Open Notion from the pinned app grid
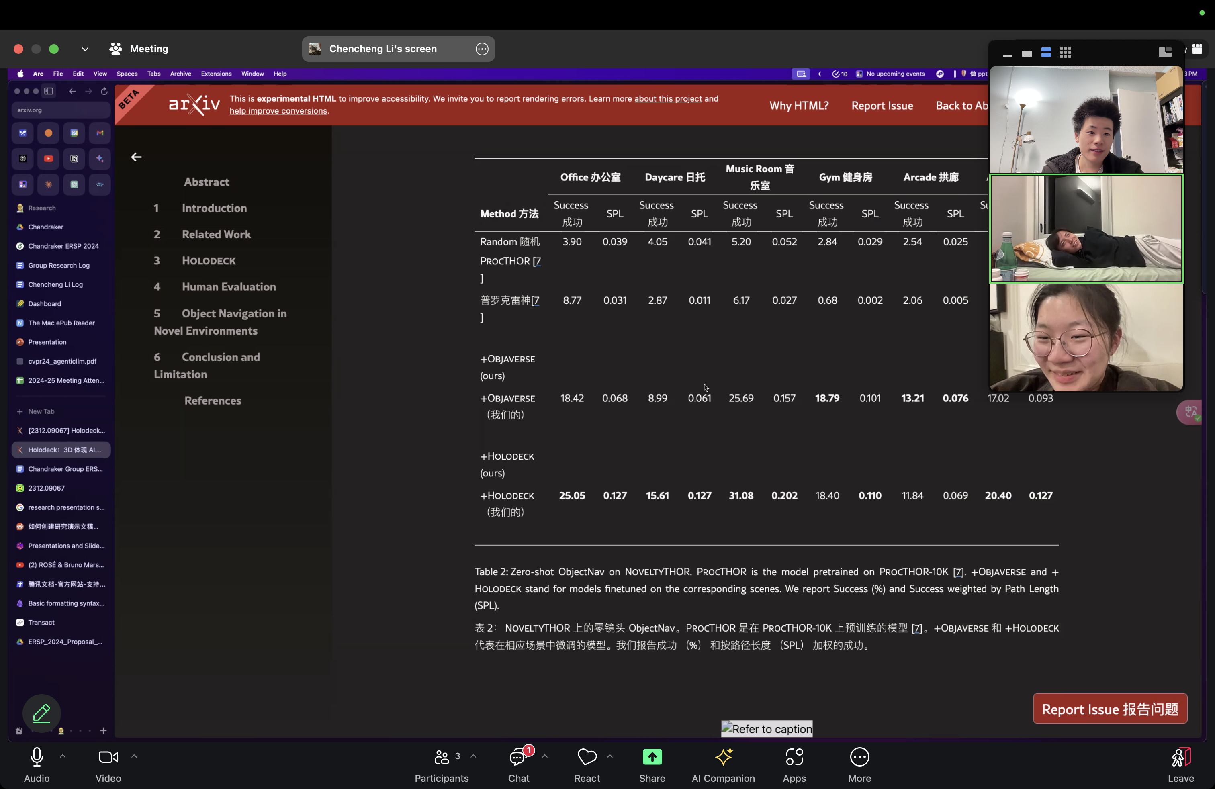This screenshot has height=789, width=1215. click(74, 159)
